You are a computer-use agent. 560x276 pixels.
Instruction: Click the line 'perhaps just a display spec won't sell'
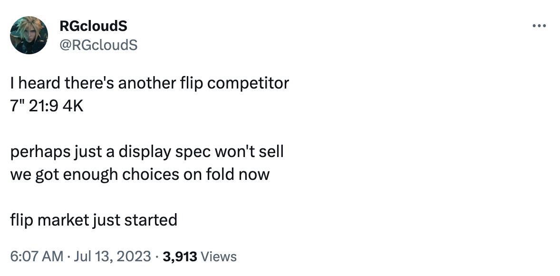pos(147,152)
